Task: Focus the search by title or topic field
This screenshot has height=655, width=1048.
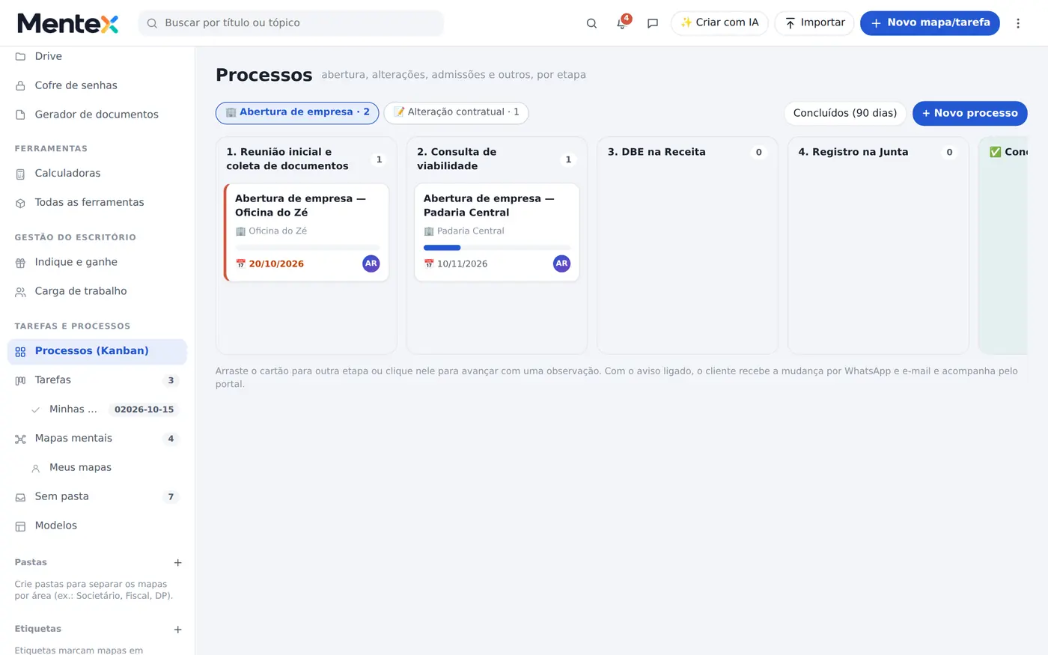Action: [x=291, y=23]
